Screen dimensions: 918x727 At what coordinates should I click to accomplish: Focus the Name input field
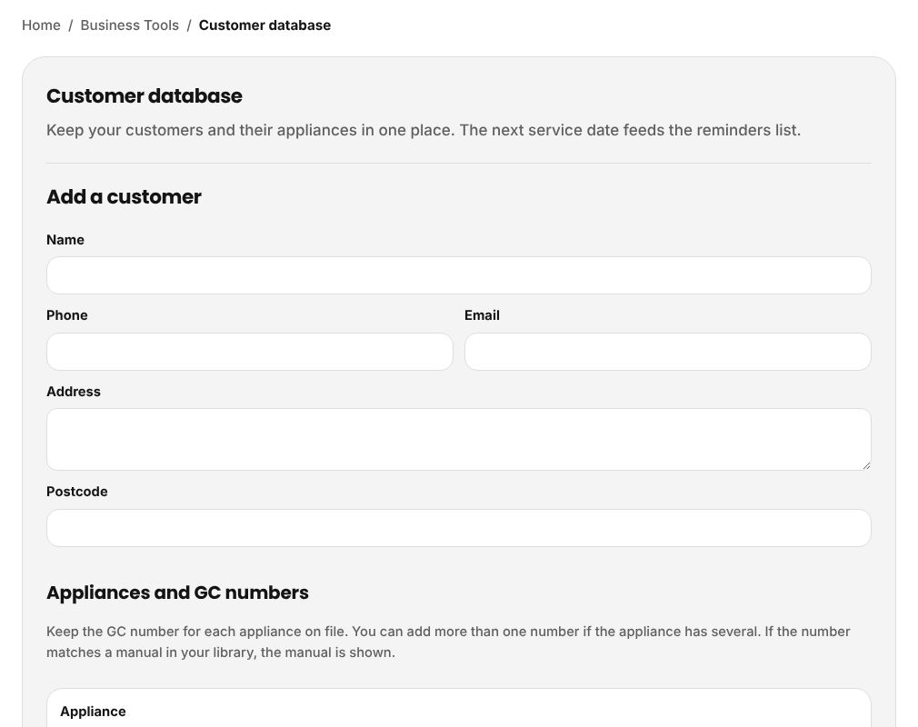pos(458,275)
